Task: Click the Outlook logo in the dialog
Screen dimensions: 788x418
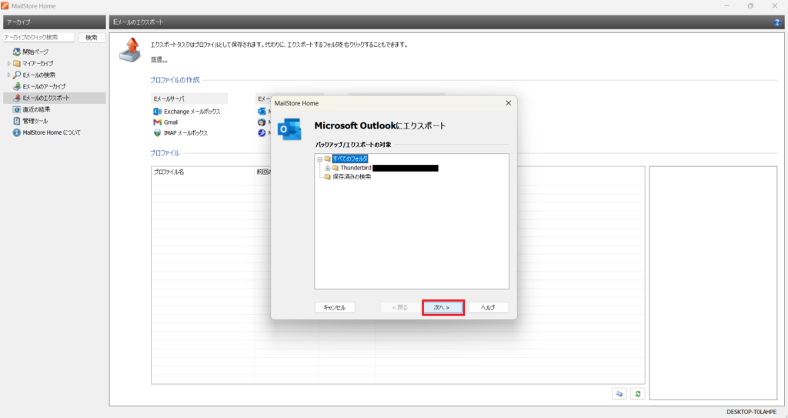Action: [289, 129]
